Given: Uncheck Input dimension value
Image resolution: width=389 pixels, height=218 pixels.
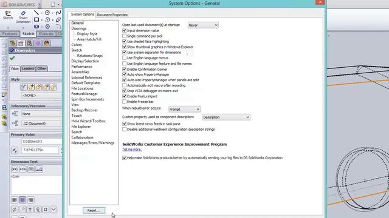Looking at the screenshot, I should pyautogui.click(x=124, y=31).
